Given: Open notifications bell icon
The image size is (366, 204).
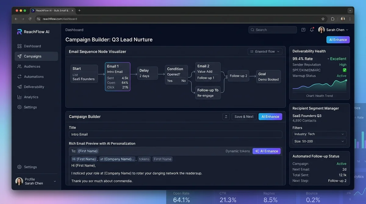Looking at the screenshot, I should [x=312, y=30].
